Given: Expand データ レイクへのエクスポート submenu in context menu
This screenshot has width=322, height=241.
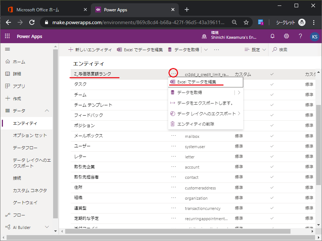Looking at the screenshot, I should 239,113.
